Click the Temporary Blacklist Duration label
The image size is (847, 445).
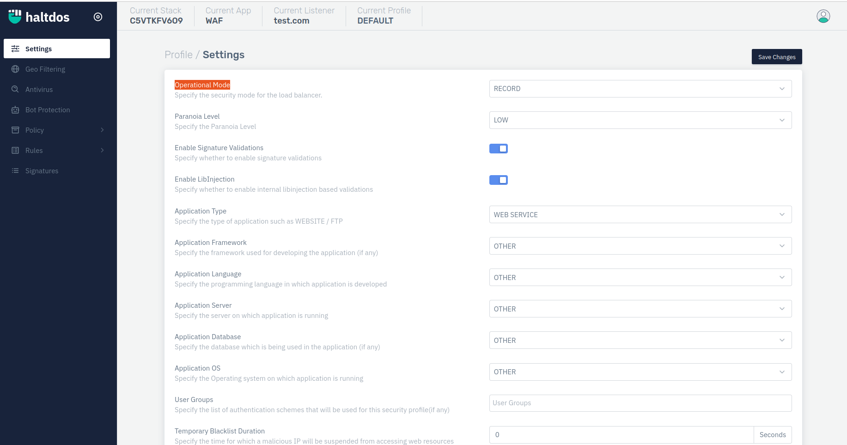219,431
